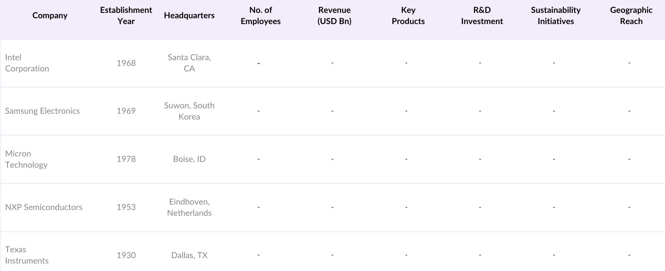665x271 pixels.
Task: Click the 1968 establishment year cell
Action: [x=126, y=63]
